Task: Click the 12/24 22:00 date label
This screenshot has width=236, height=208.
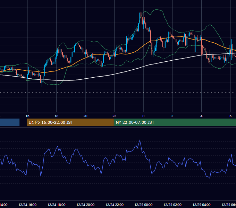Action: click(115, 205)
